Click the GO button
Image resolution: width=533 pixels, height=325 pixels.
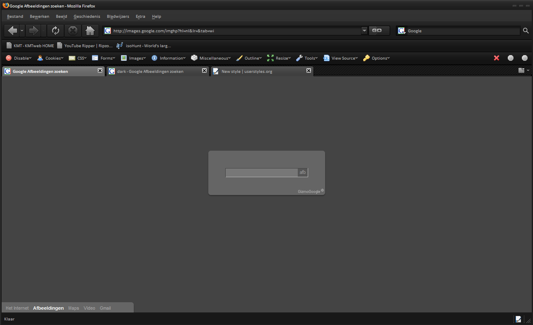point(379,31)
